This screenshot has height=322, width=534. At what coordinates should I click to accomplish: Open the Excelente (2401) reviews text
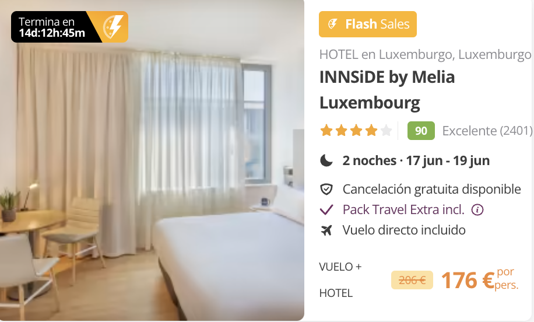[x=487, y=131]
